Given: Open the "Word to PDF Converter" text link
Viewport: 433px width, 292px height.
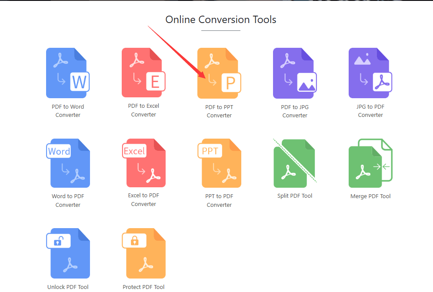Looking at the screenshot, I should 68,200.
